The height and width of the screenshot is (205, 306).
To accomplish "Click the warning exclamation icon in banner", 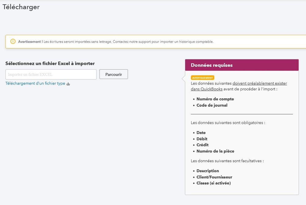I will click(x=13, y=41).
